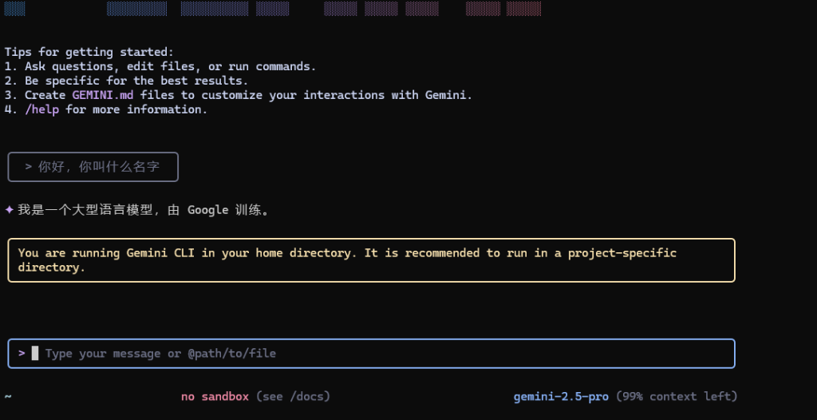
Task: Click the purple GEMINI.md filename in tips
Action: tap(103, 95)
